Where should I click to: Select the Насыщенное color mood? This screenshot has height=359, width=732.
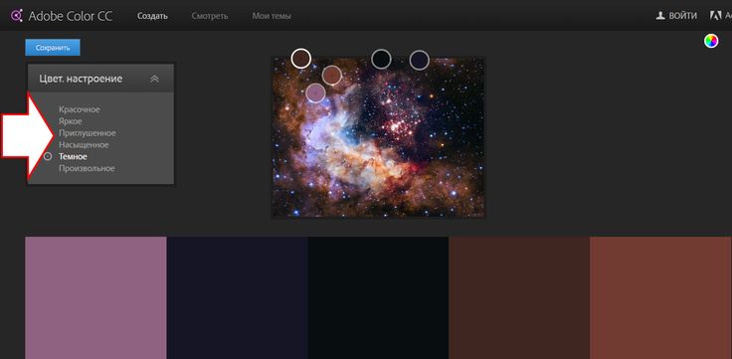(x=84, y=145)
